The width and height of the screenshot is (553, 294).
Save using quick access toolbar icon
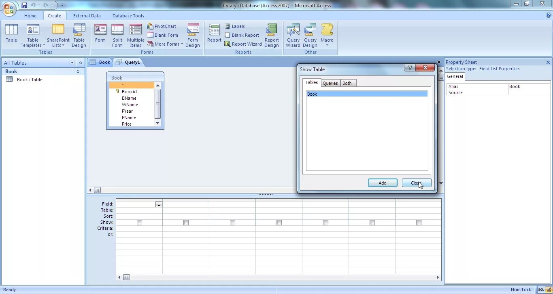(24, 5)
